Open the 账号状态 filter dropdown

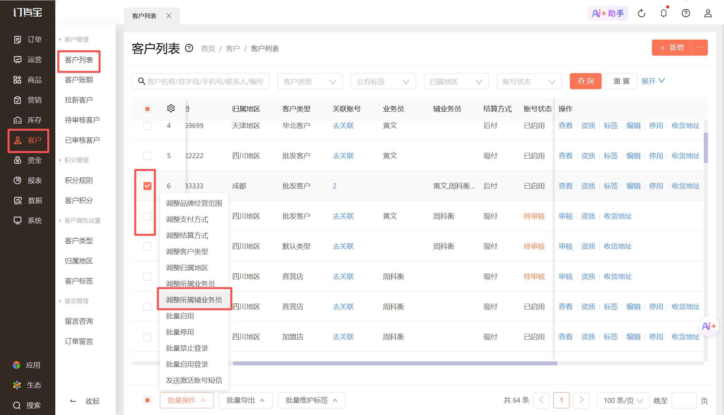click(x=529, y=81)
